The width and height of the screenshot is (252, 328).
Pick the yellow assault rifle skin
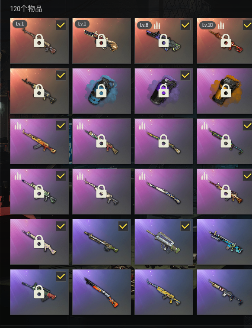click(164, 292)
